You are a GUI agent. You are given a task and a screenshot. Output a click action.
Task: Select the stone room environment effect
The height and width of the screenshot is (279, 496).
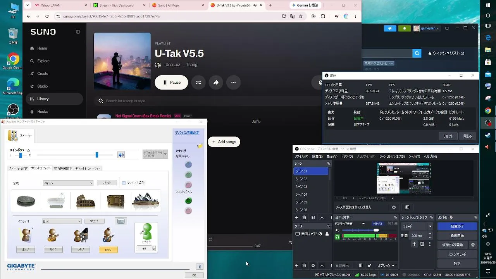(115, 201)
